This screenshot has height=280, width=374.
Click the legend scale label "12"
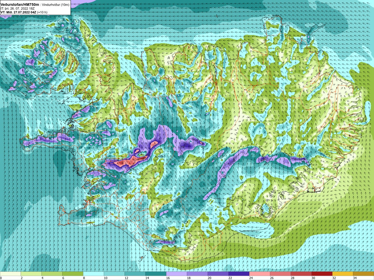(126, 278)
